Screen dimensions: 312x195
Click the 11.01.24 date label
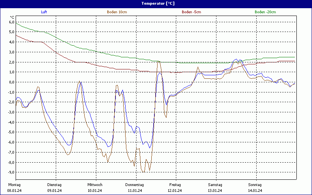tap(135, 190)
